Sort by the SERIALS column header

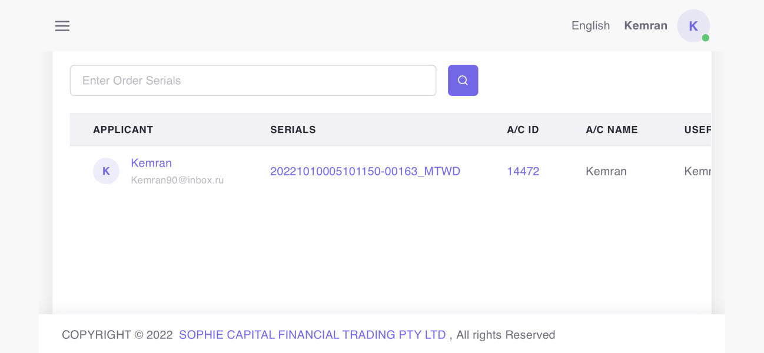click(293, 129)
